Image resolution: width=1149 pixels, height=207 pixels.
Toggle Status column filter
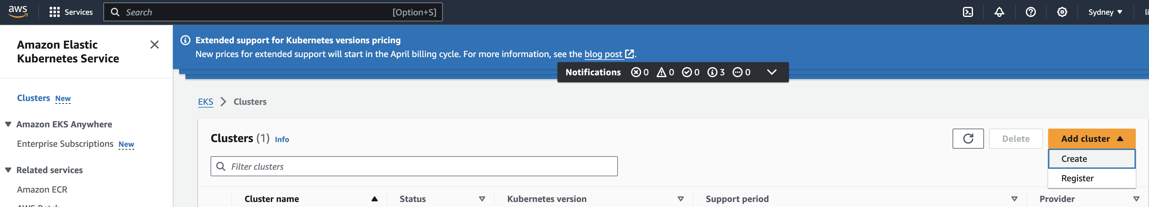pyautogui.click(x=482, y=199)
